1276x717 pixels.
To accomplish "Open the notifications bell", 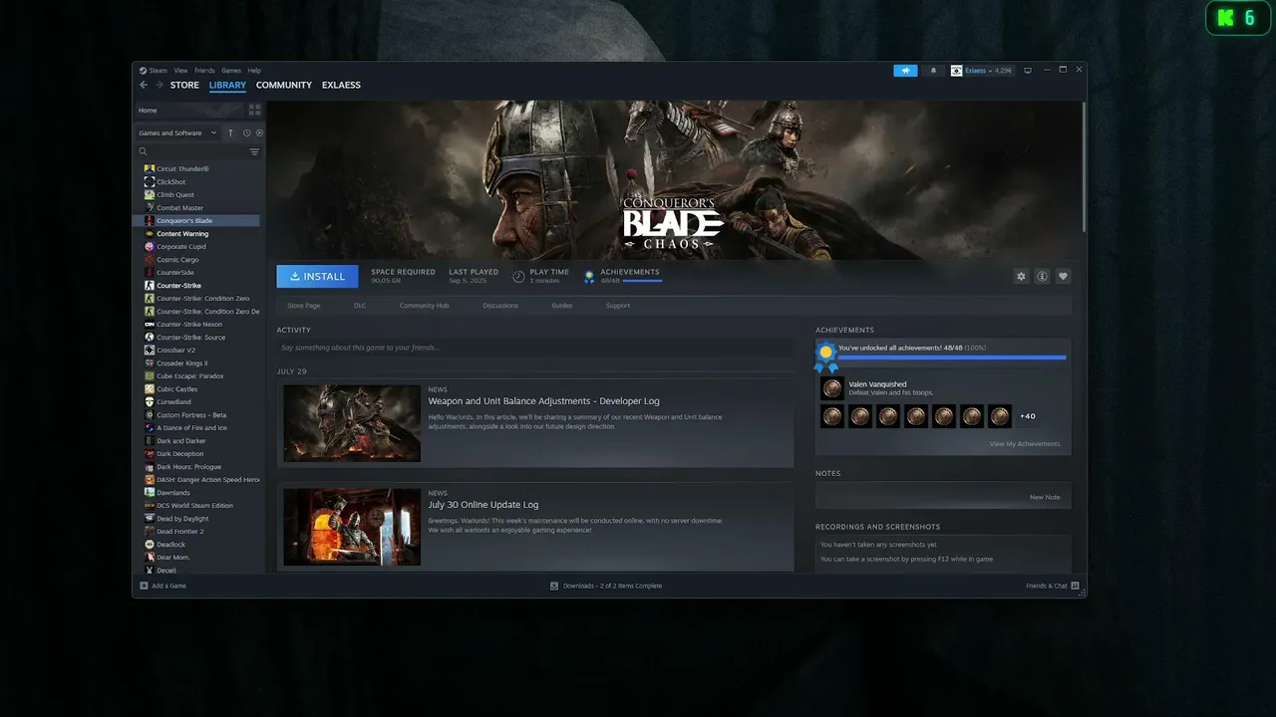I will coord(934,71).
